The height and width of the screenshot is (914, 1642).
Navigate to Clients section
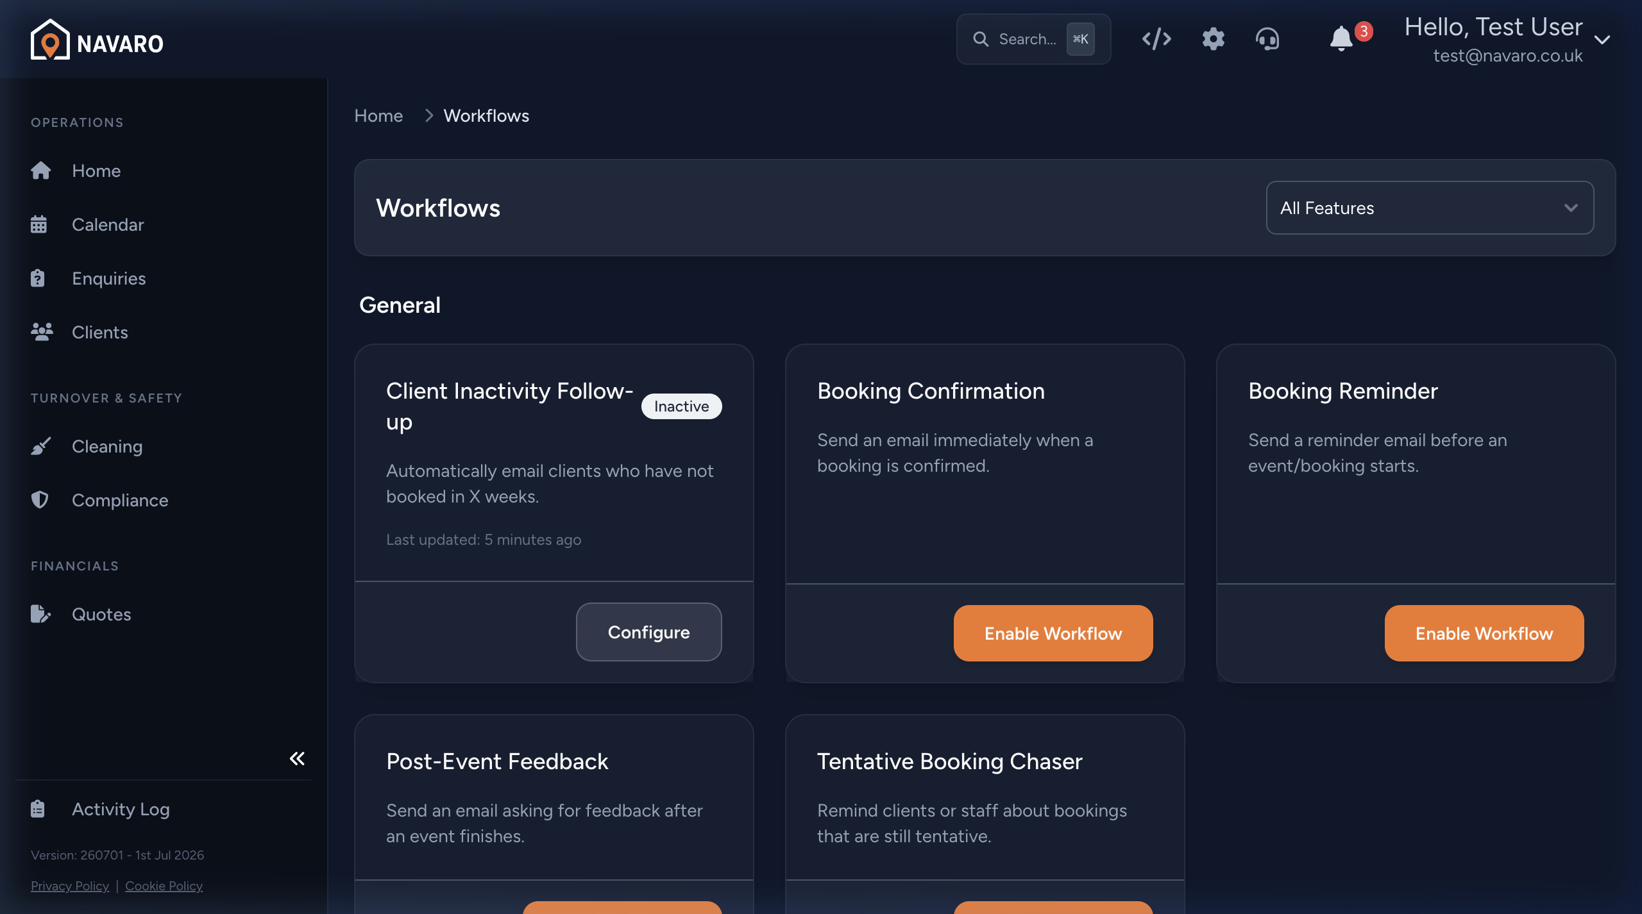100,332
